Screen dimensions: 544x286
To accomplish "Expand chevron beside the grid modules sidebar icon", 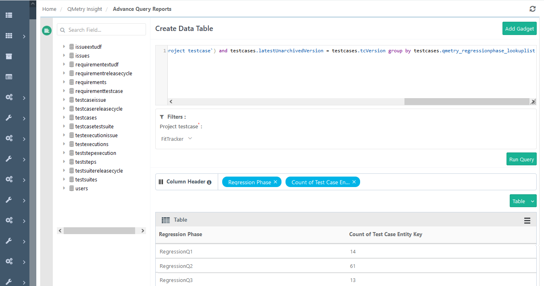I will [24, 36].
